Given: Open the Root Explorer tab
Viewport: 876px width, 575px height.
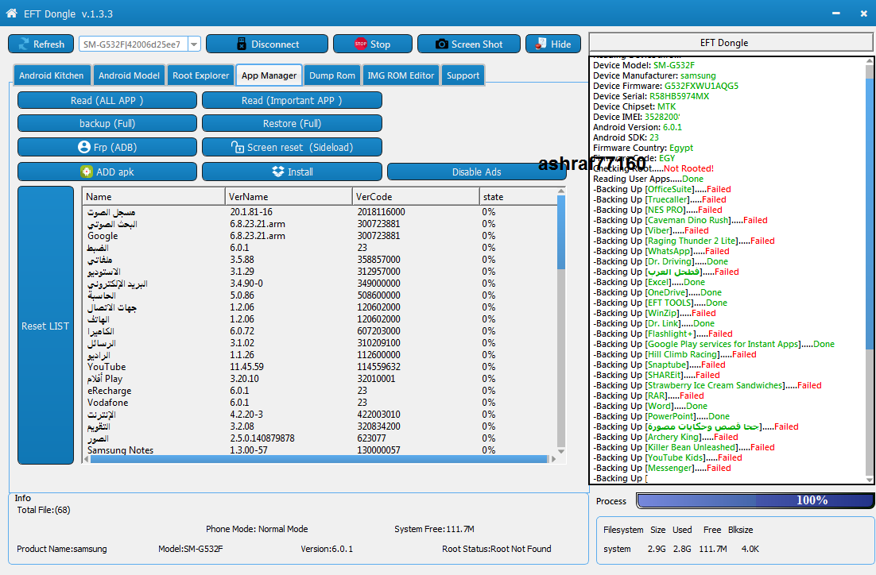Looking at the screenshot, I should pyautogui.click(x=200, y=75).
